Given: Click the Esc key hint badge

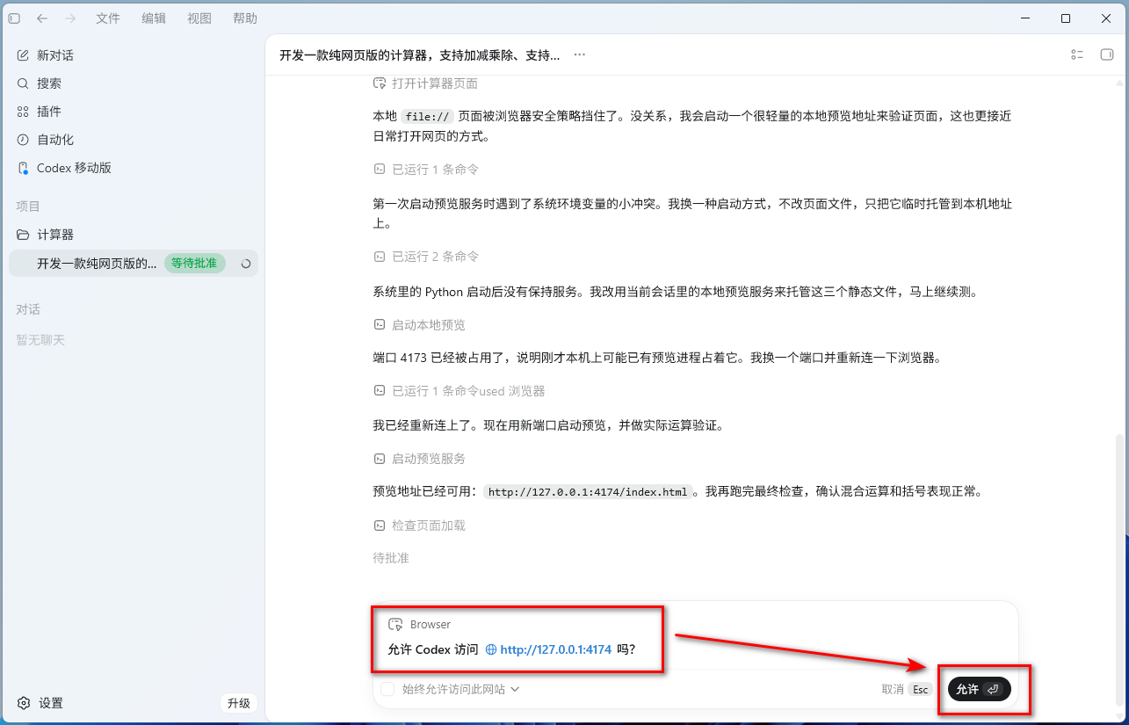Looking at the screenshot, I should click(x=920, y=689).
